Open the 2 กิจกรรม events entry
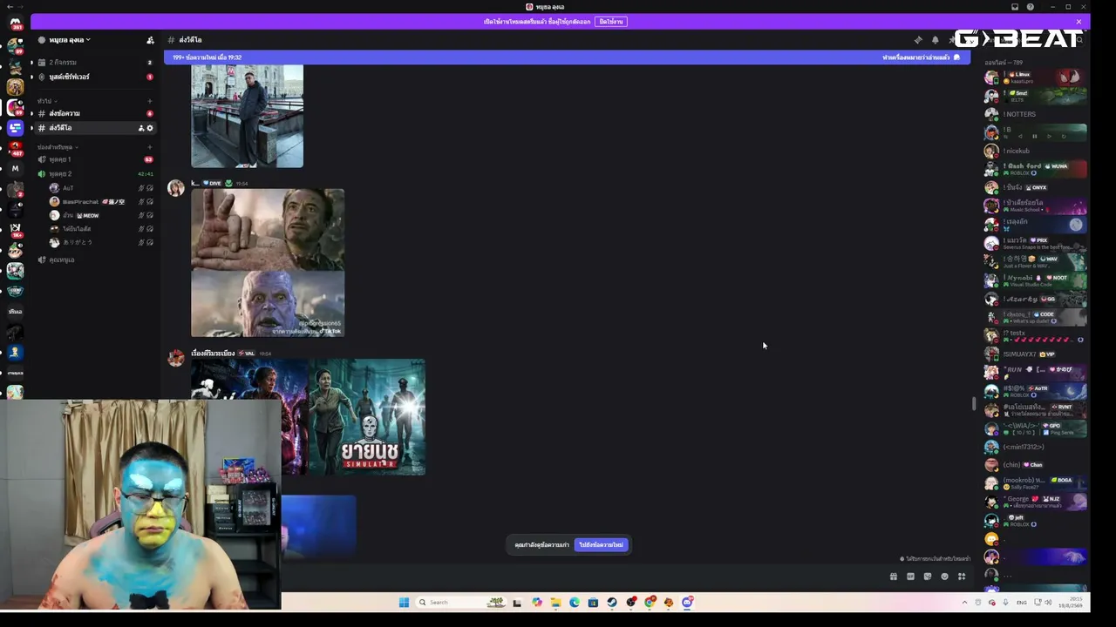This screenshot has width=1116, height=627. click(x=95, y=63)
